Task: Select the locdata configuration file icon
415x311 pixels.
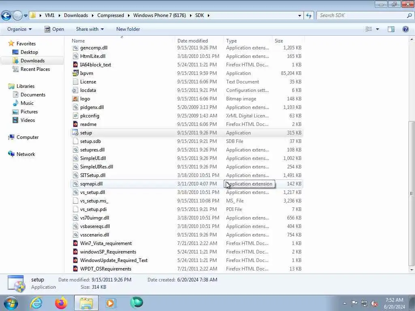Action: click(75, 90)
